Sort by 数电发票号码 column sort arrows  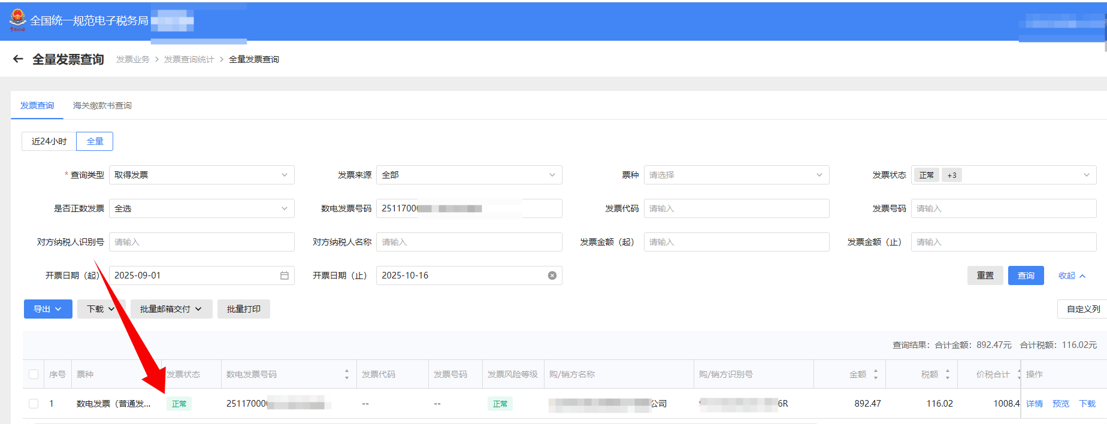(347, 374)
